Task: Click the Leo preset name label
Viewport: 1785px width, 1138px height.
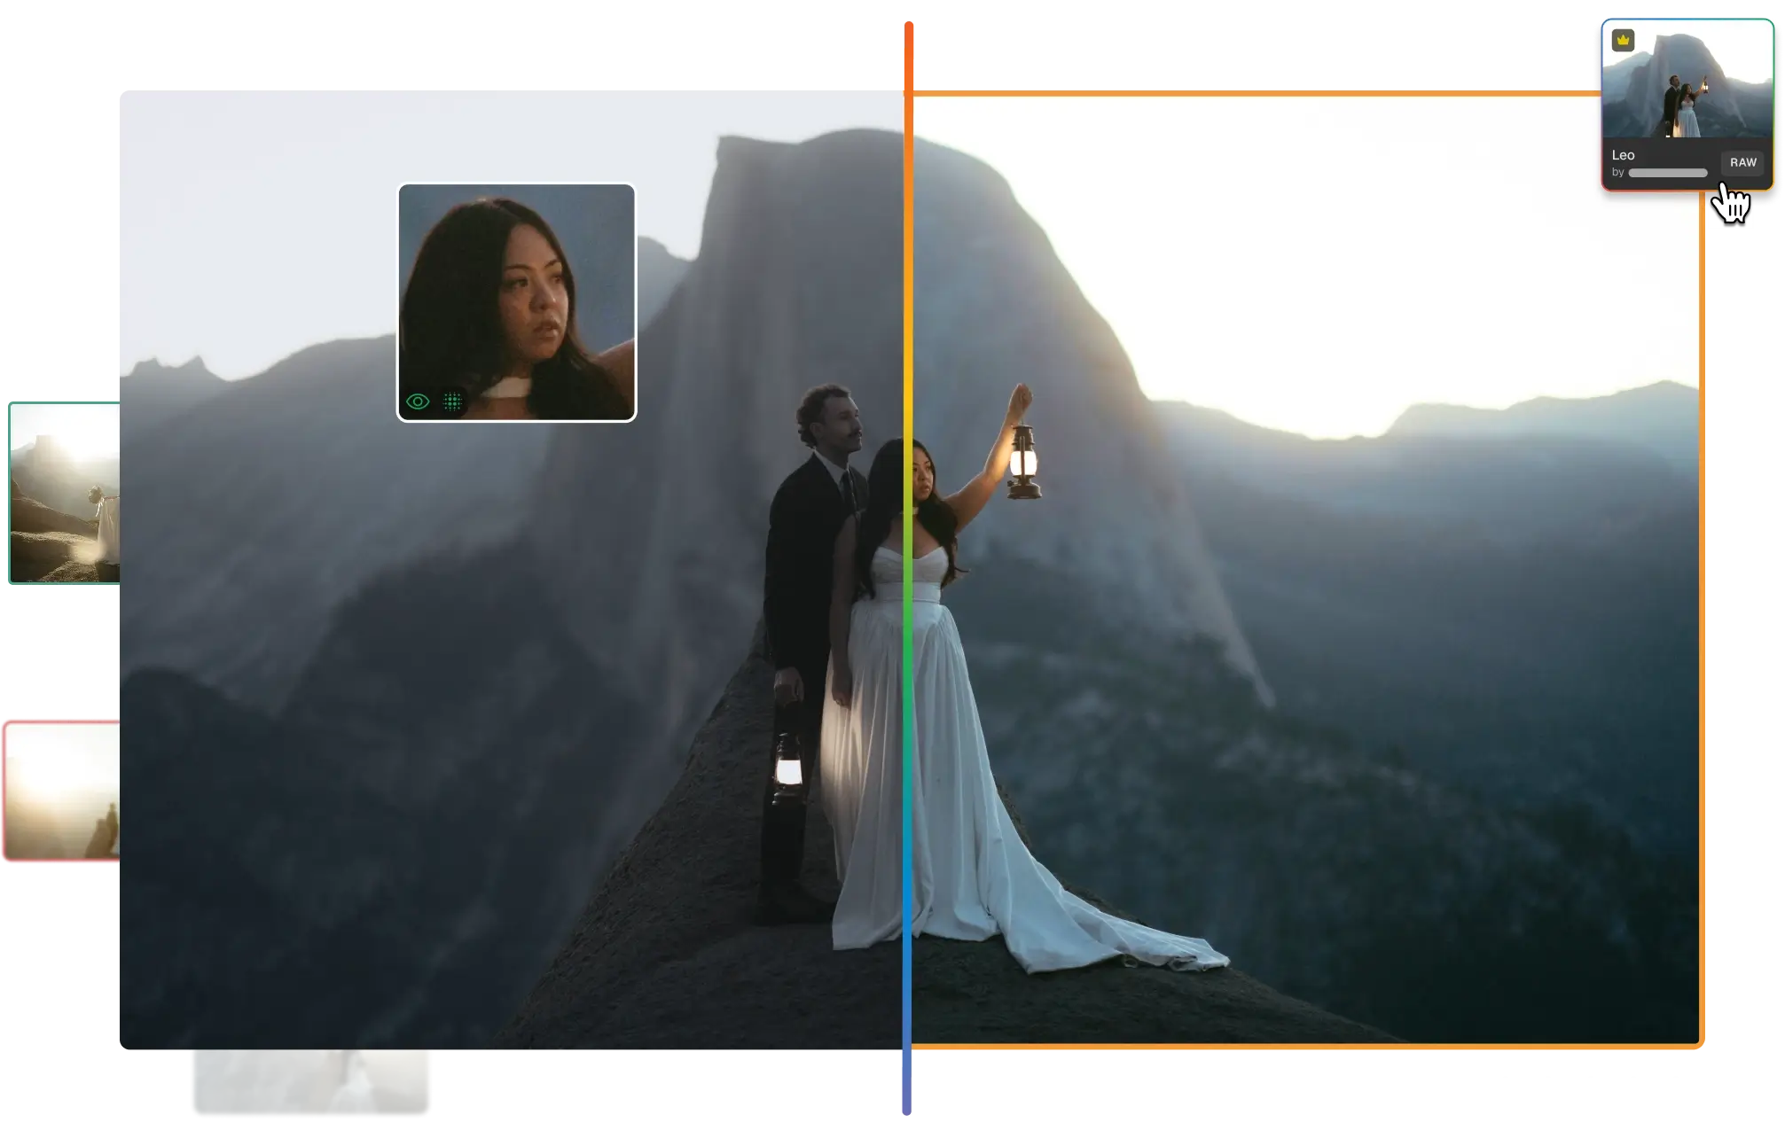Action: [1623, 155]
